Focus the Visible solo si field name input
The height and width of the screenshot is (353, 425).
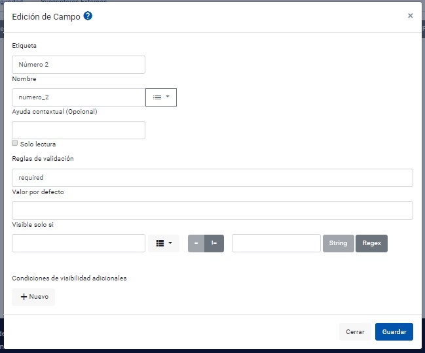click(79, 243)
